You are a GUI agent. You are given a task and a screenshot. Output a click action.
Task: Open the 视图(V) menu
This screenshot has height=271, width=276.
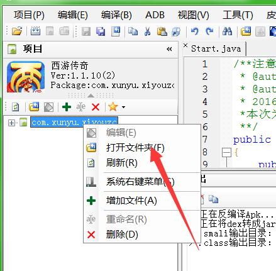pos(193,15)
